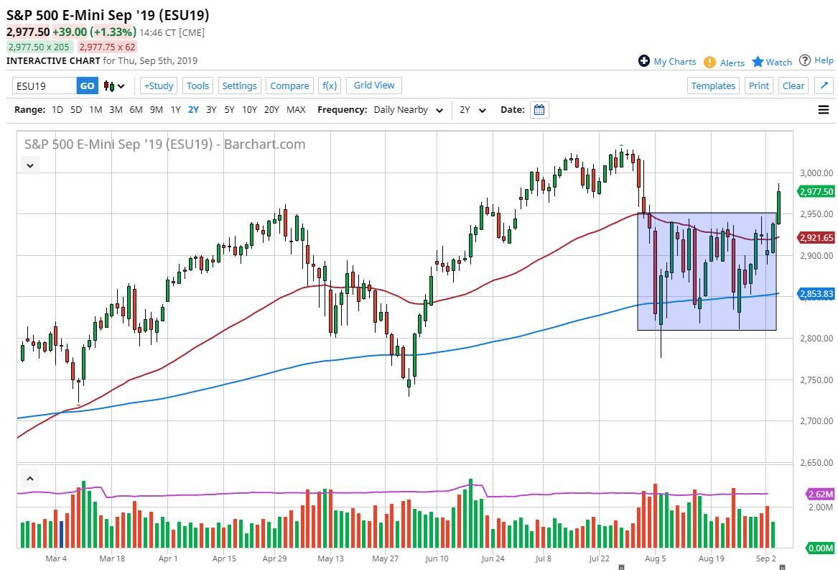Select the candlestick chart type icon

click(111, 86)
